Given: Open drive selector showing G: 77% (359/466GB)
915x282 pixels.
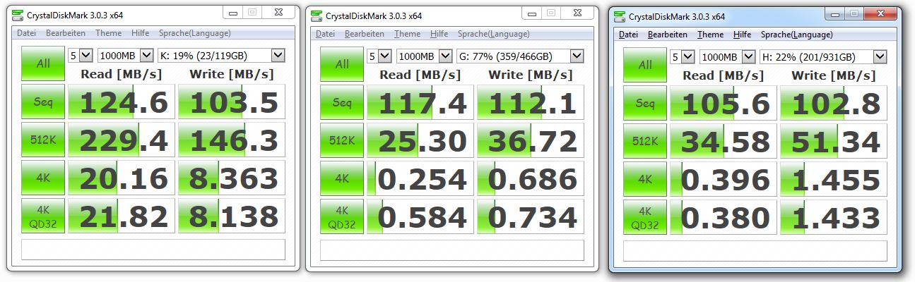Looking at the screenshot, I should 520,56.
